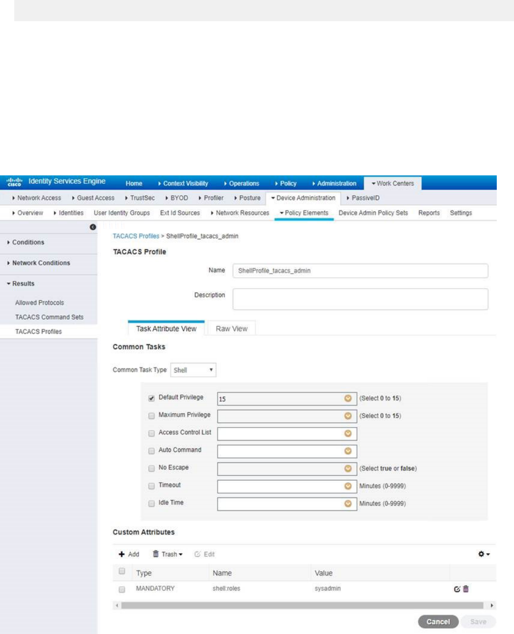Go back via TACACS Profiles breadcrumb link

tap(136, 236)
